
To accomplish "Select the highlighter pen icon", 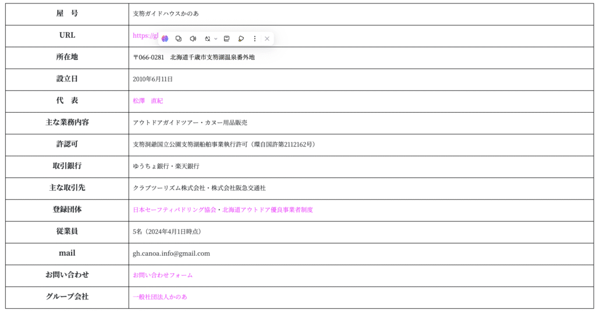I will (241, 39).
